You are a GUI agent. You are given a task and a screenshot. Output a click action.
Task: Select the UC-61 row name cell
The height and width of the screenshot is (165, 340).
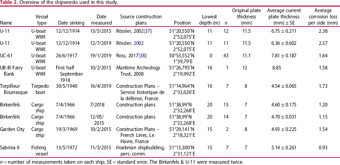point(6,56)
